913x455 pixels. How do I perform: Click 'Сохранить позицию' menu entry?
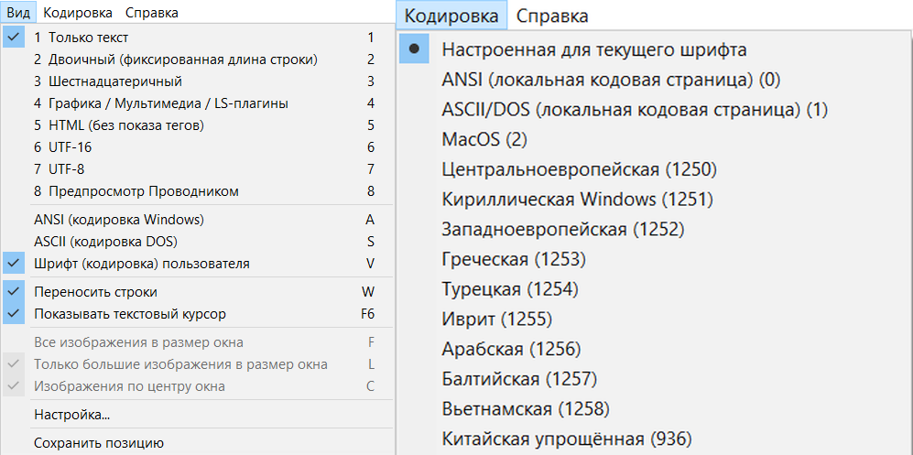pos(198,443)
